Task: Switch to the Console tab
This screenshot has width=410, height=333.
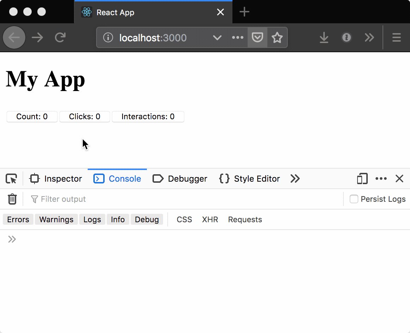Action: [x=117, y=178]
